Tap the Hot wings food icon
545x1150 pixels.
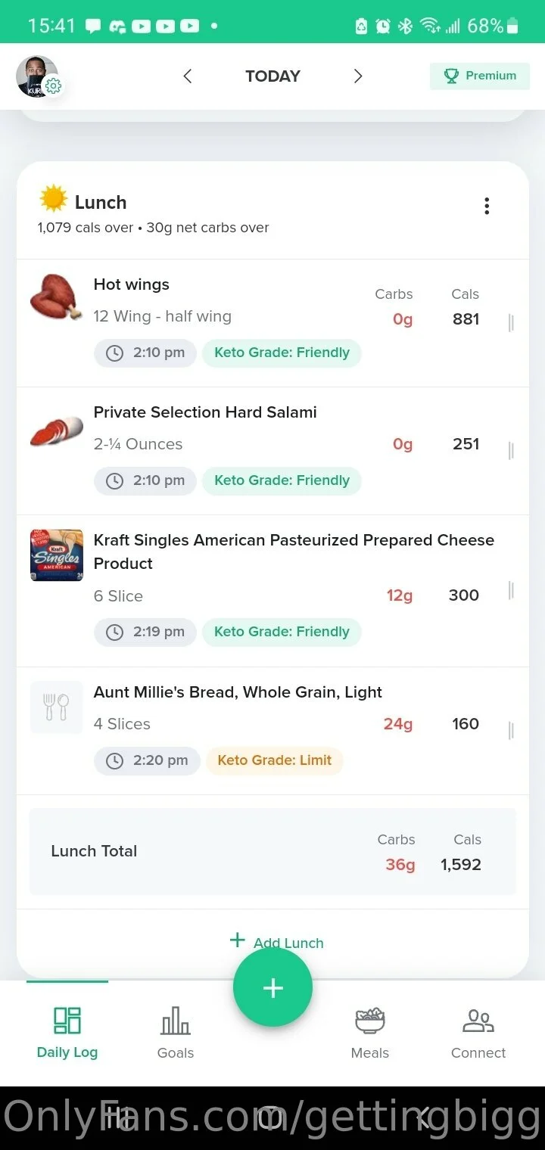(56, 297)
